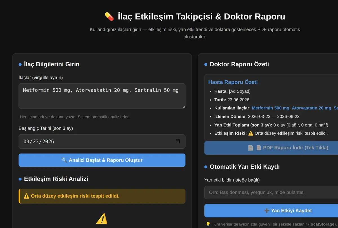
Task: Focus the İlaçlar medications textarea
Action: [102, 96]
